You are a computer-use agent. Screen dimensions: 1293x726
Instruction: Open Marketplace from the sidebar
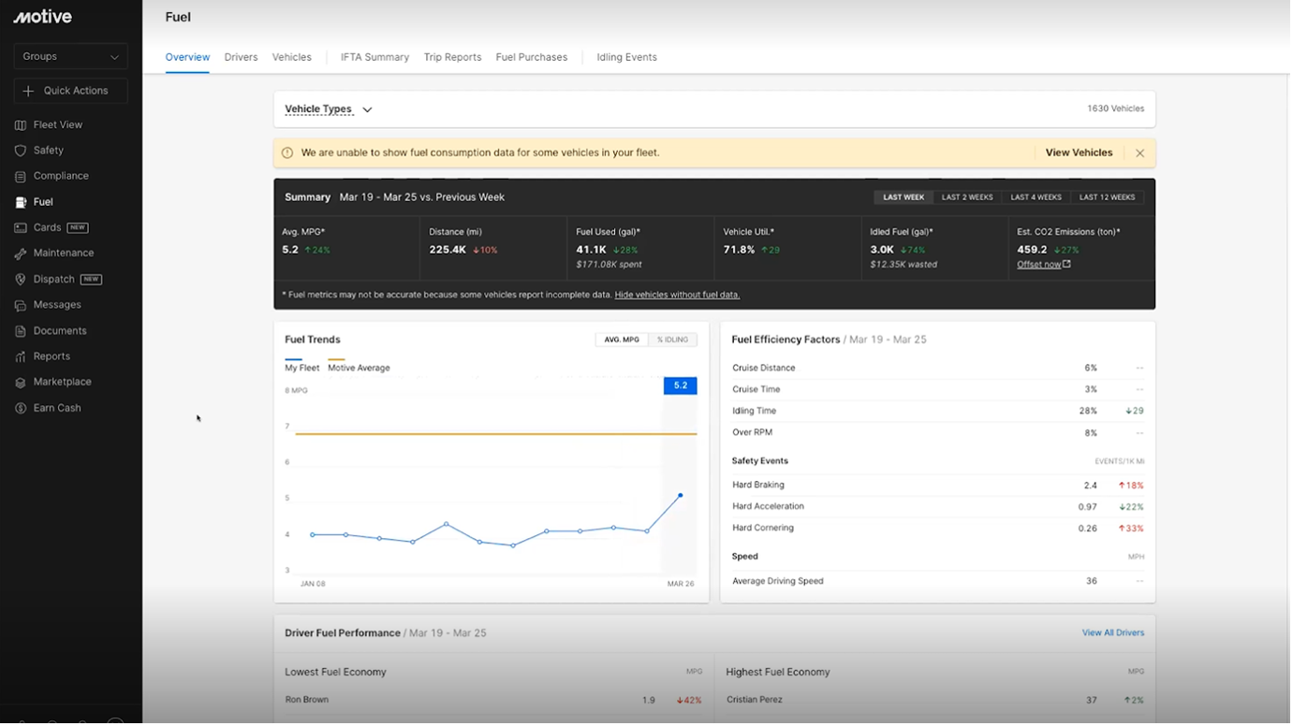[x=63, y=382]
